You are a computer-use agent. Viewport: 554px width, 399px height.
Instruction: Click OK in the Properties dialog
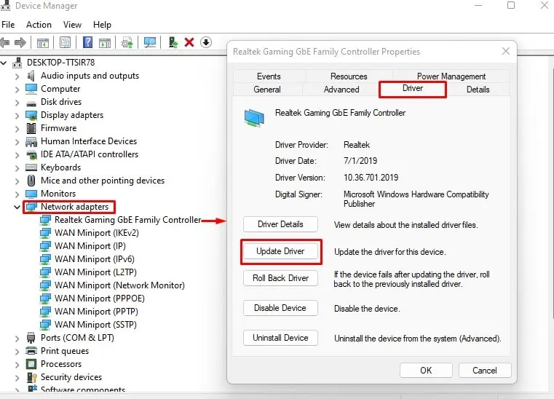[426, 371]
